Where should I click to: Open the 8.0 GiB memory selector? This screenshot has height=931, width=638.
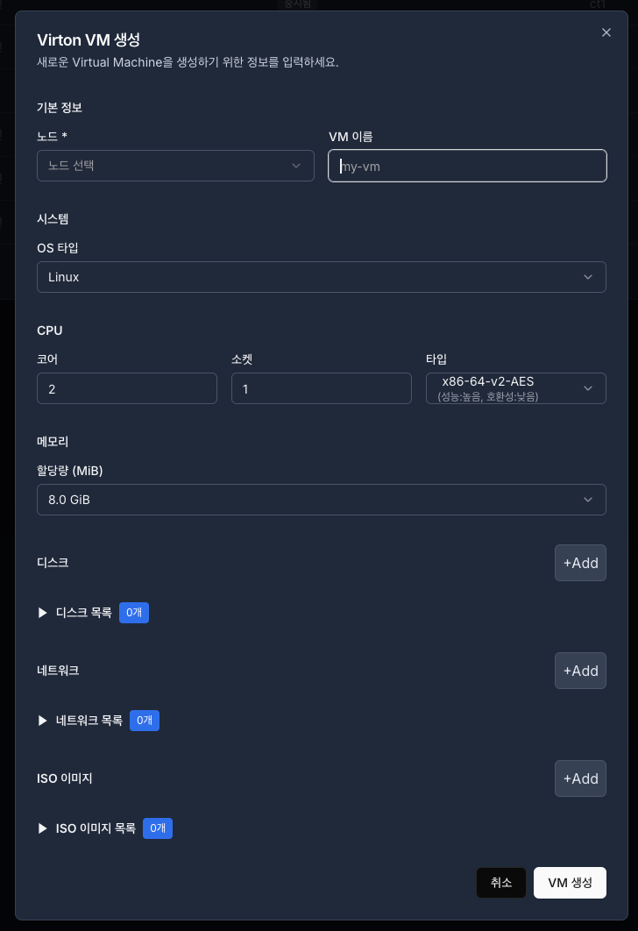click(x=322, y=500)
